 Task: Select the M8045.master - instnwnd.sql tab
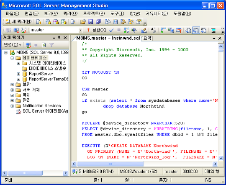(108, 38)
